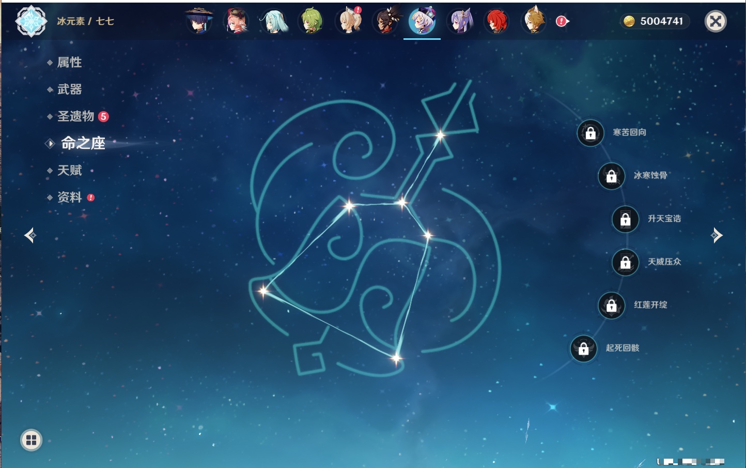
Task: Select the teal-haired Faruzan avatar
Action: click(274, 21)
